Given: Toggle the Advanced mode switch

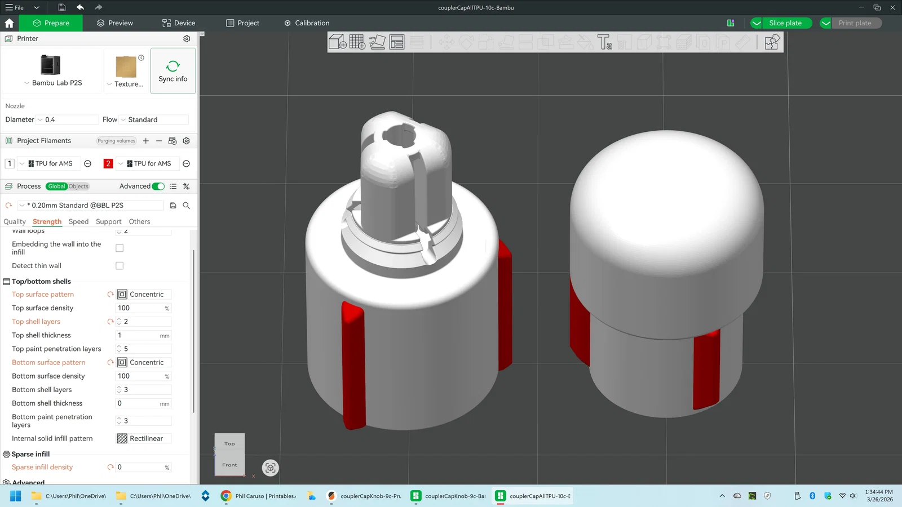Looking at the screenshot, I should [158, 186].
